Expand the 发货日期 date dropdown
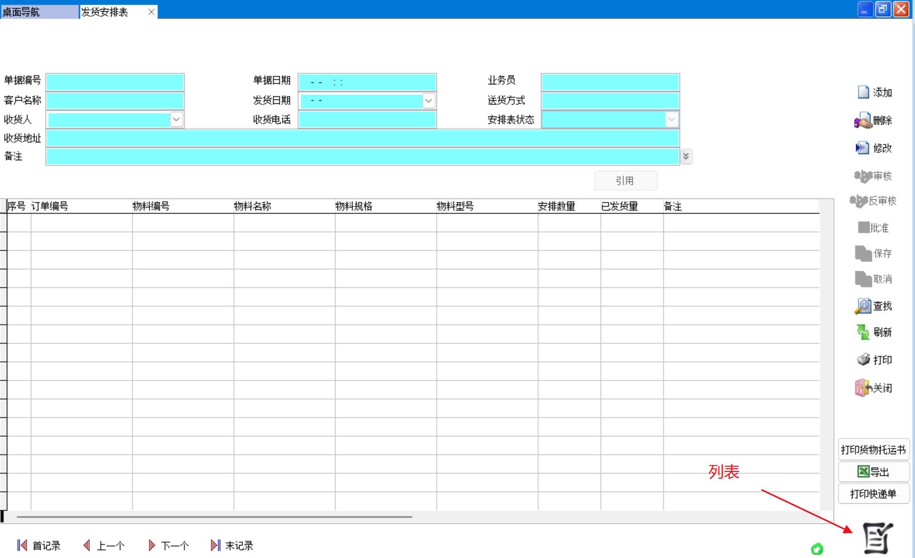 pos(428,101)
